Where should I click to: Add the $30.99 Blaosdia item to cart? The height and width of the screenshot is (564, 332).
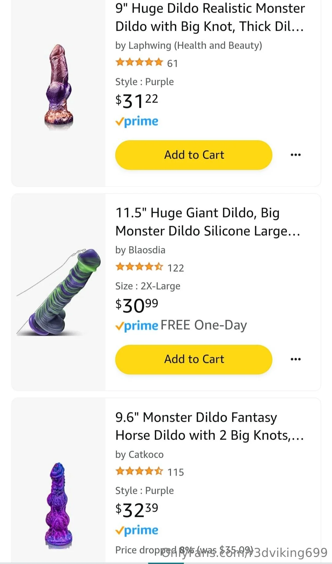[194, 359]
